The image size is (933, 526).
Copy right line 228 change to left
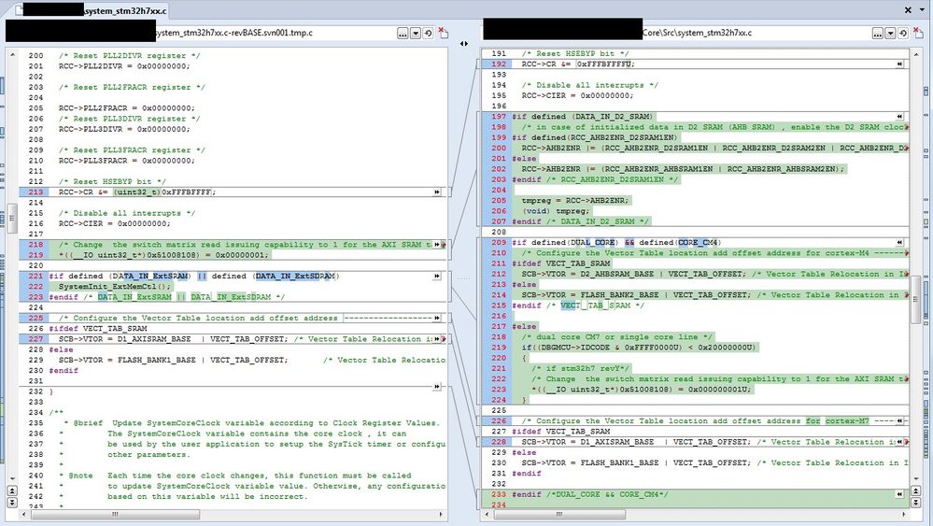(x=899, y=442)
